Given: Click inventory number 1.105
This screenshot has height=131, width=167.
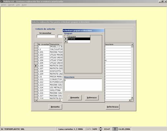Looking at the screenshot, I should pyautogui.click(x=44, y=63).
